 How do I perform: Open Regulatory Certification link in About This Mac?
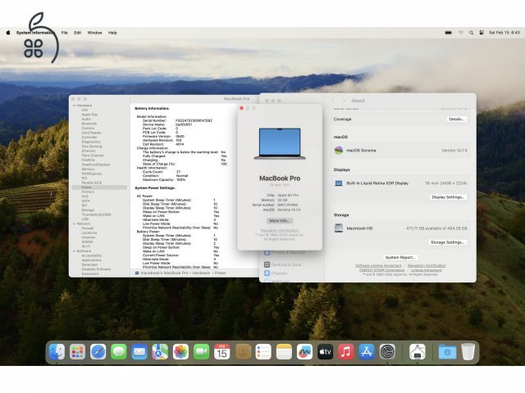280,231
